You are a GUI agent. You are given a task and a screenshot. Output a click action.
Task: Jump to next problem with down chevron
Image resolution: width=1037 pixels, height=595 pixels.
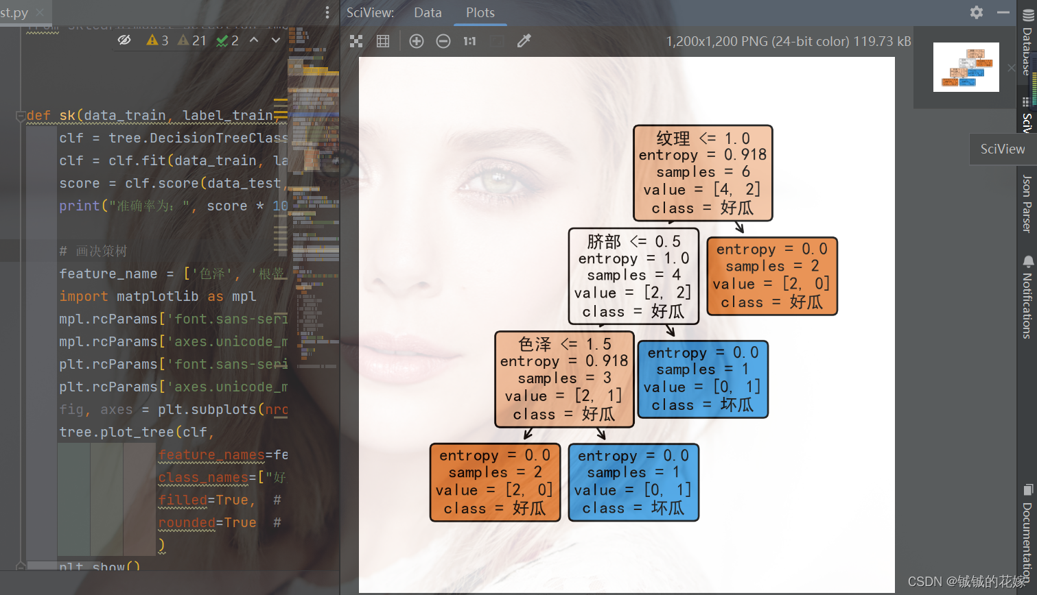[x=275, y=40]
